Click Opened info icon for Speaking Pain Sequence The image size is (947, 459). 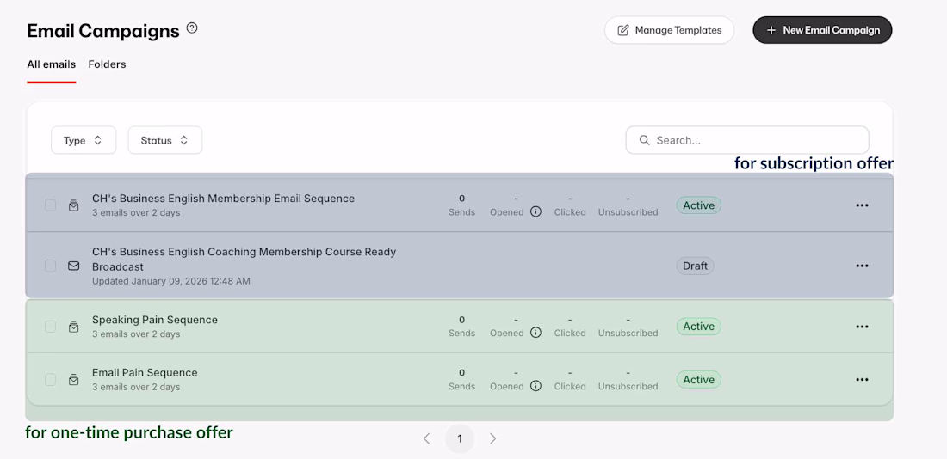point(535,333)
